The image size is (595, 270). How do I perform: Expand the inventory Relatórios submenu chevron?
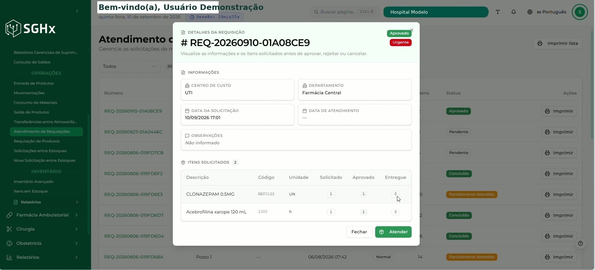tap(77, 202)
